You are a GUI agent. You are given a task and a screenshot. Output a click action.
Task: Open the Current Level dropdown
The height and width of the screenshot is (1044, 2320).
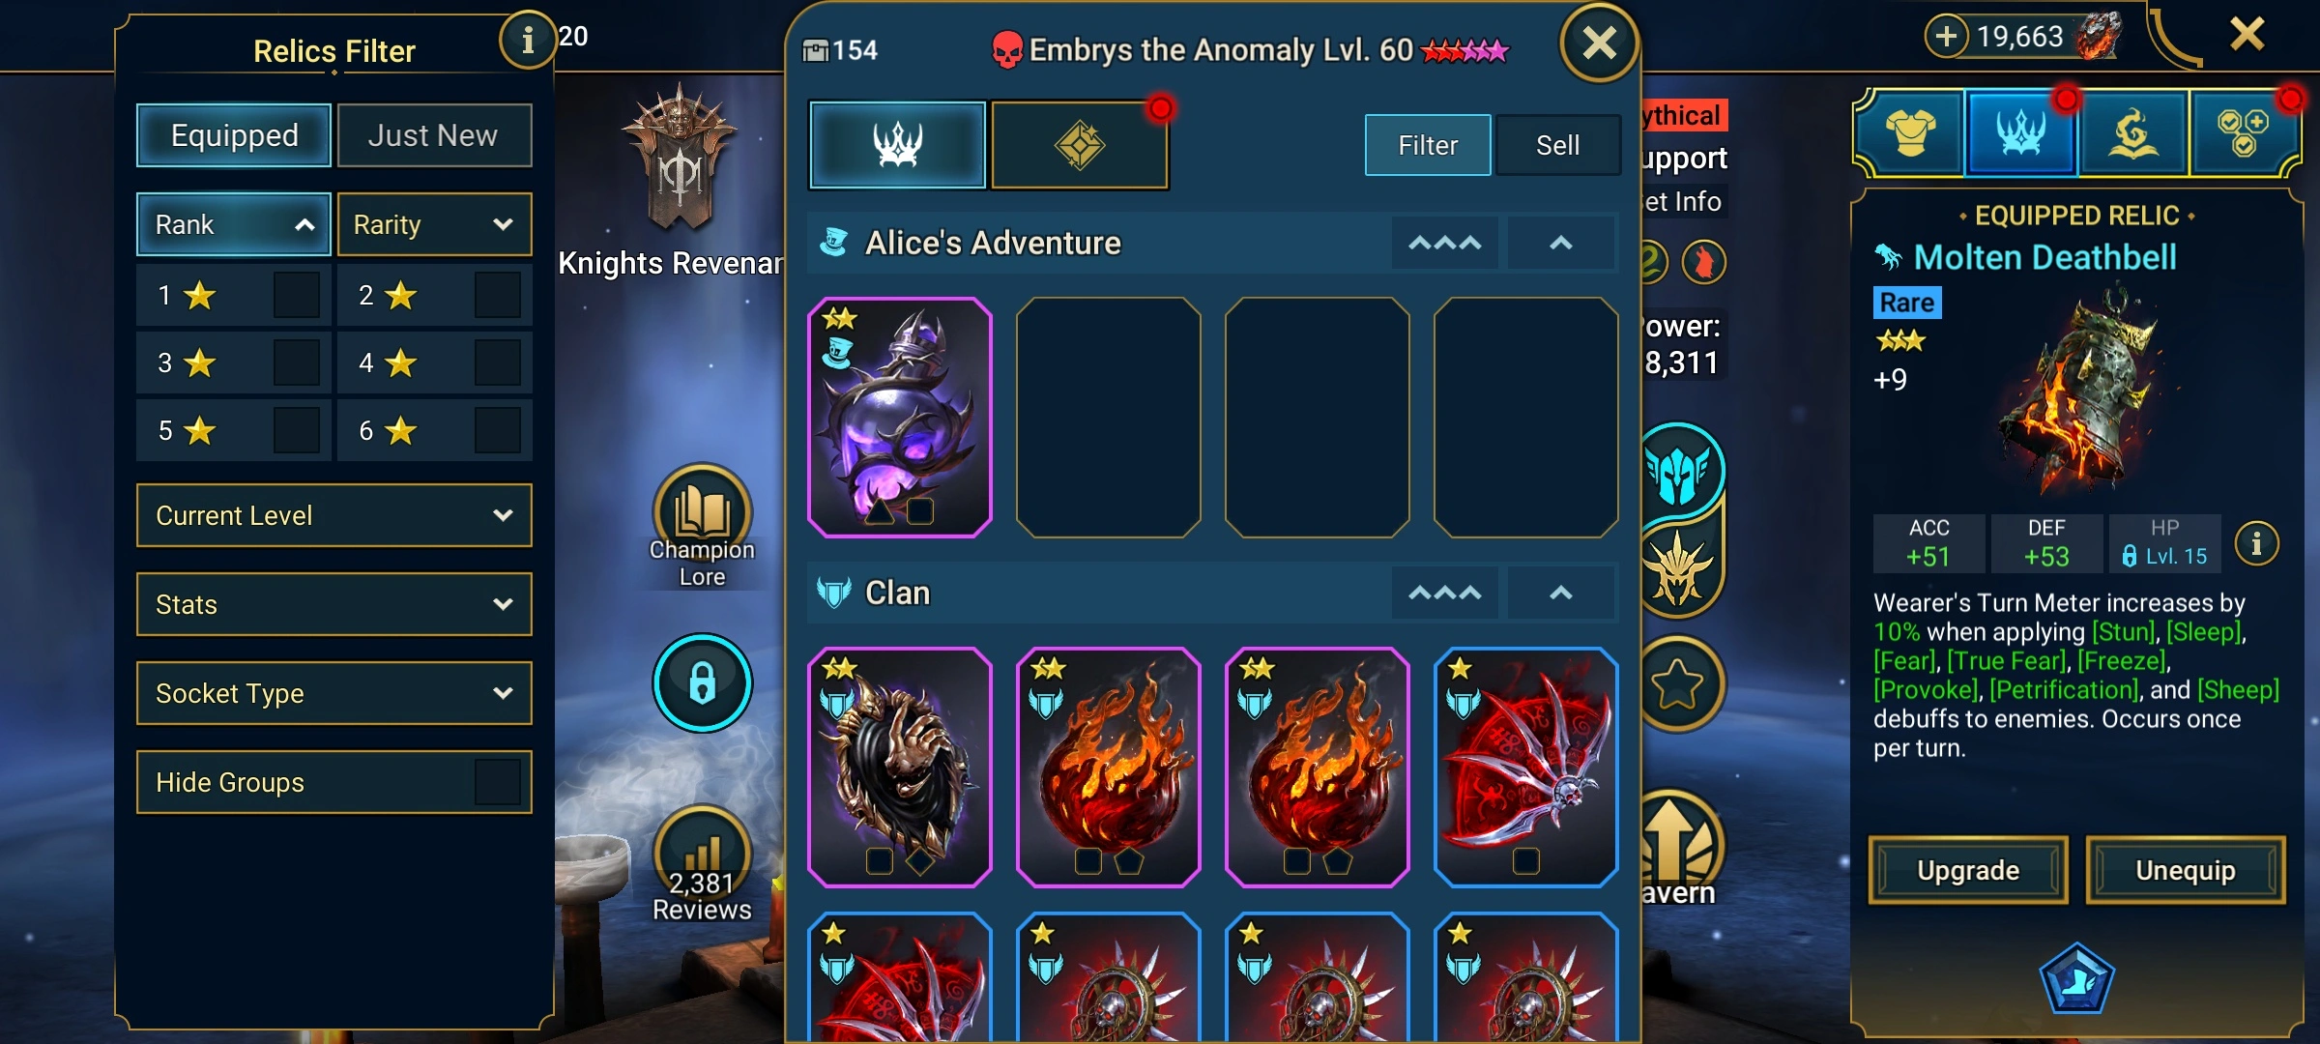click(334, 515)
